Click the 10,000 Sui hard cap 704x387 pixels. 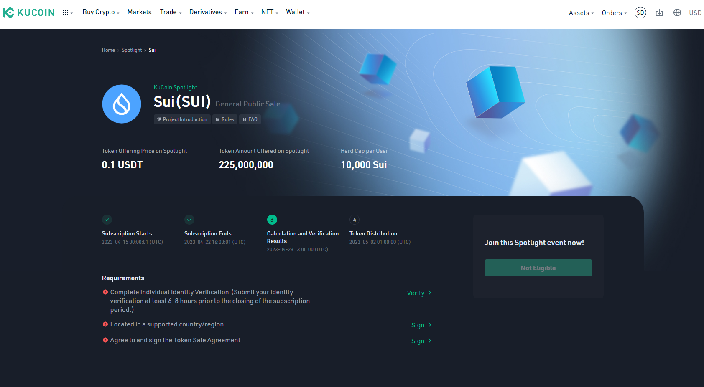tap(364, 165)
